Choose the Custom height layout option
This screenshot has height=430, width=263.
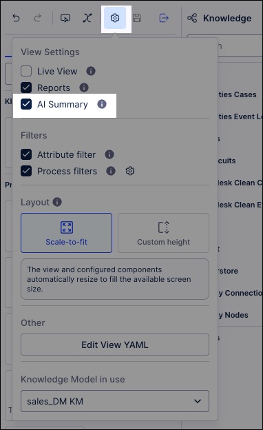163,233
